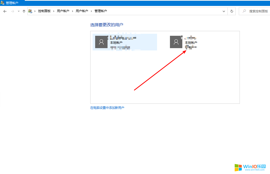Go up one level with up arrow

pos(24,11)
